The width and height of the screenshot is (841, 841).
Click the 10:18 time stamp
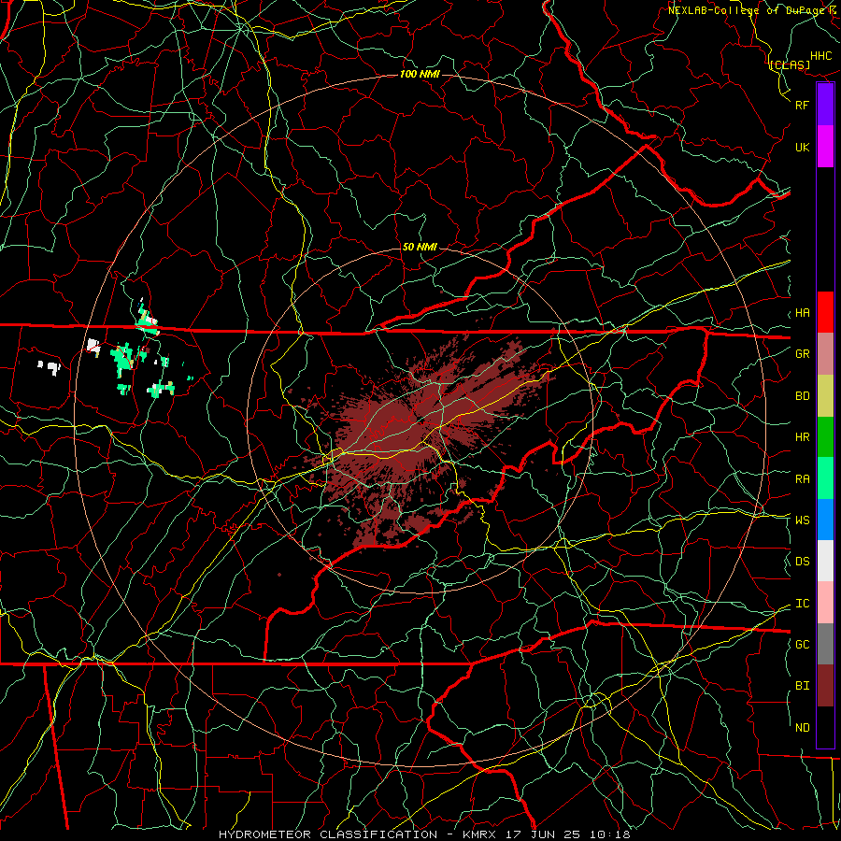pyautogui.click(x=610, y=834)
